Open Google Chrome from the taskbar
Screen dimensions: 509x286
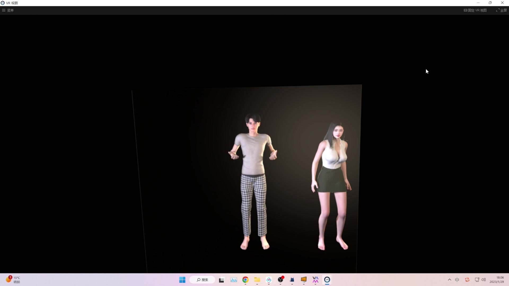pos(245,280)
